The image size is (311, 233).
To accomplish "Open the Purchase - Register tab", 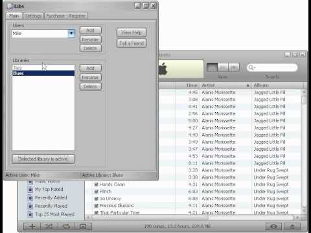I will coord(66,16).
